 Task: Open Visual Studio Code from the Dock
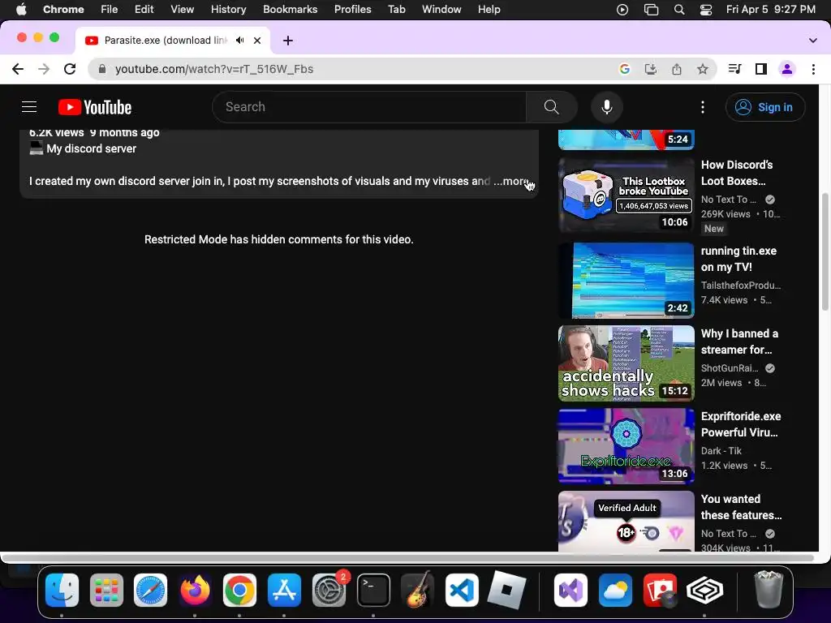[462, 591]
